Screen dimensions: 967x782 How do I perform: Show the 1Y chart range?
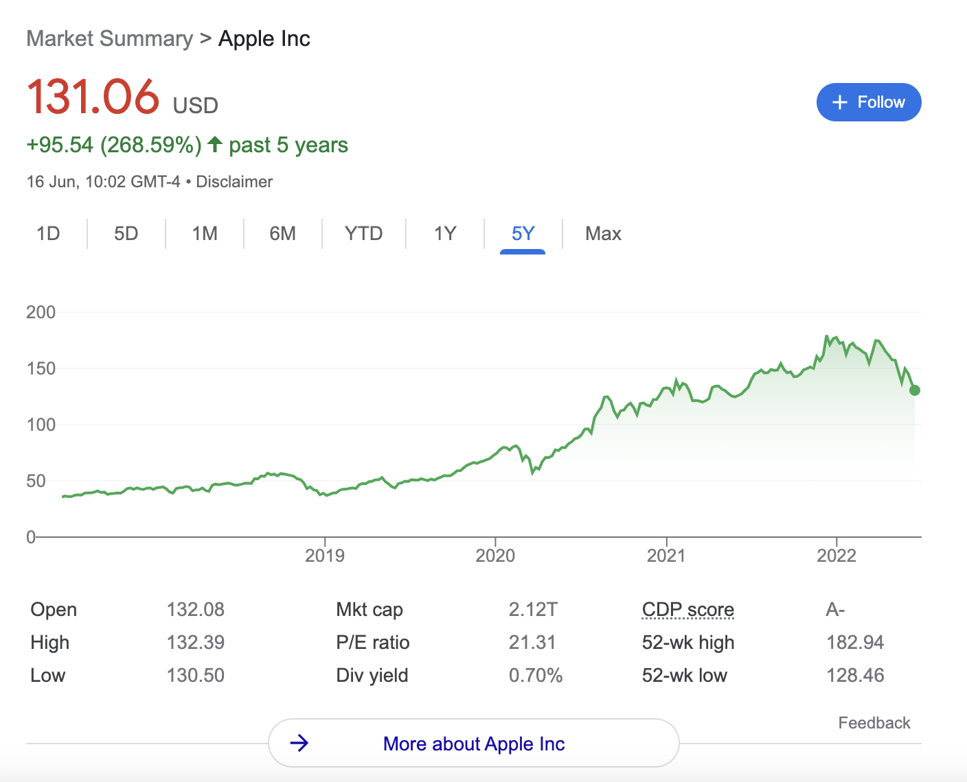coord(445,234)
